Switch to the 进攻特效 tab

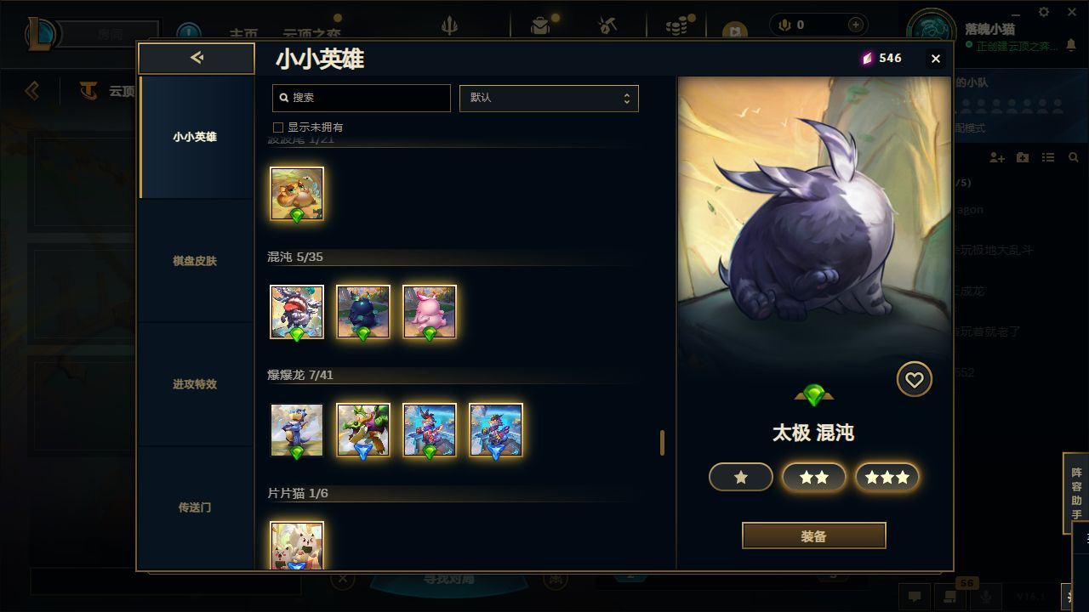[195, 384]
